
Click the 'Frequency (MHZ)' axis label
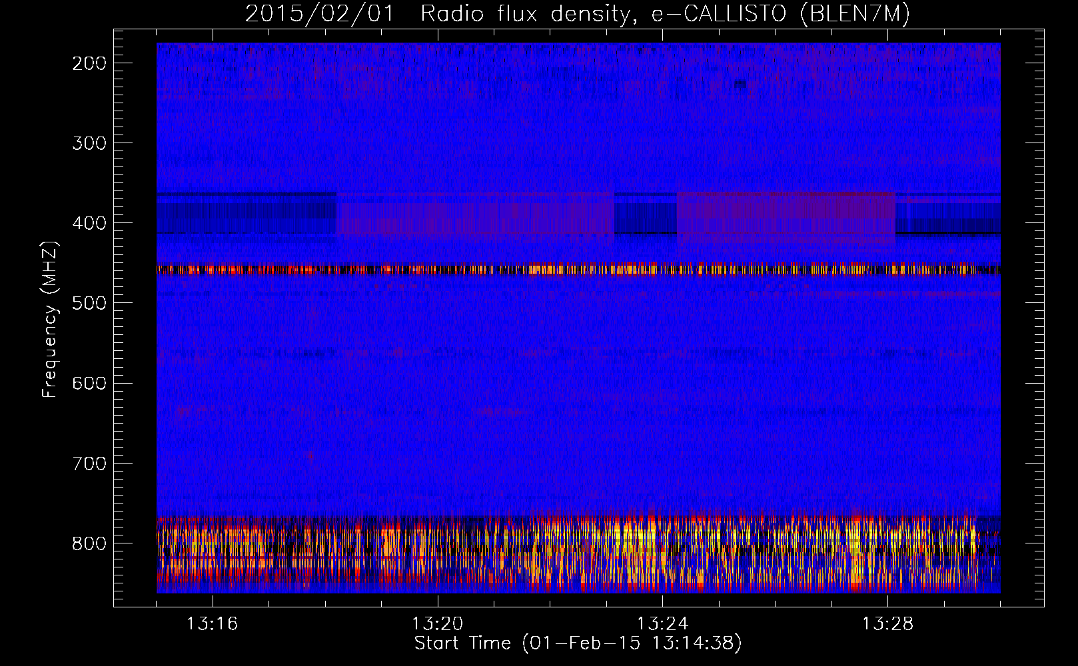(50, 318)
